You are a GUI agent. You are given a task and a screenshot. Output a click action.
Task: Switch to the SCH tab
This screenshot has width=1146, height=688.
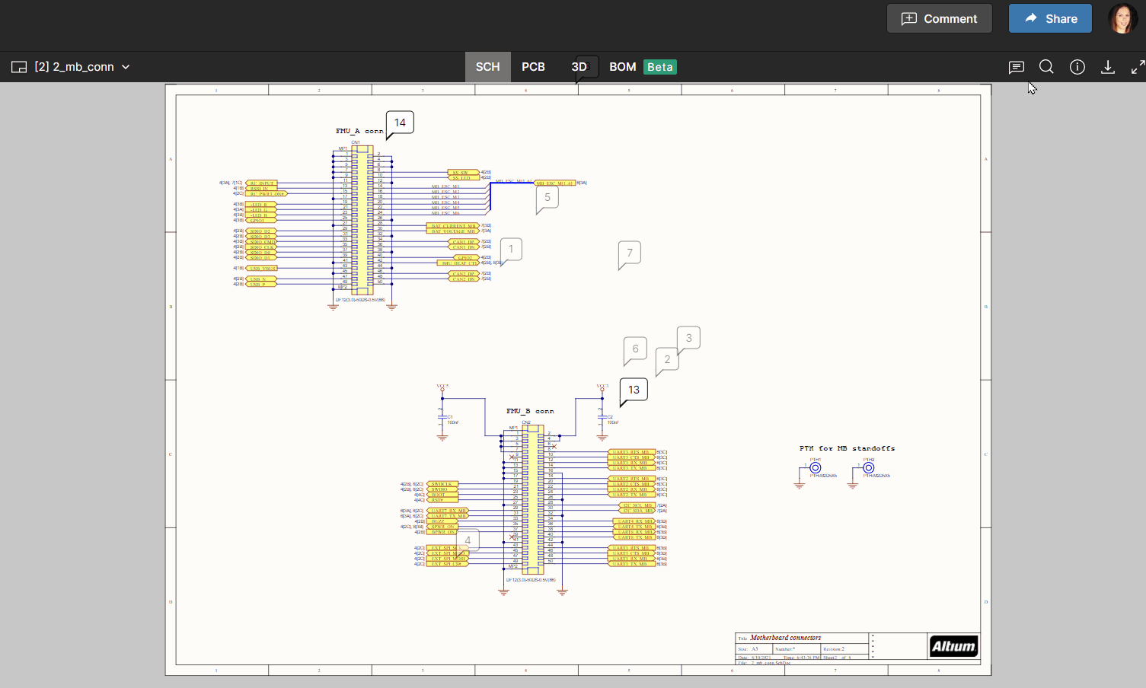(x=487, y=67)
